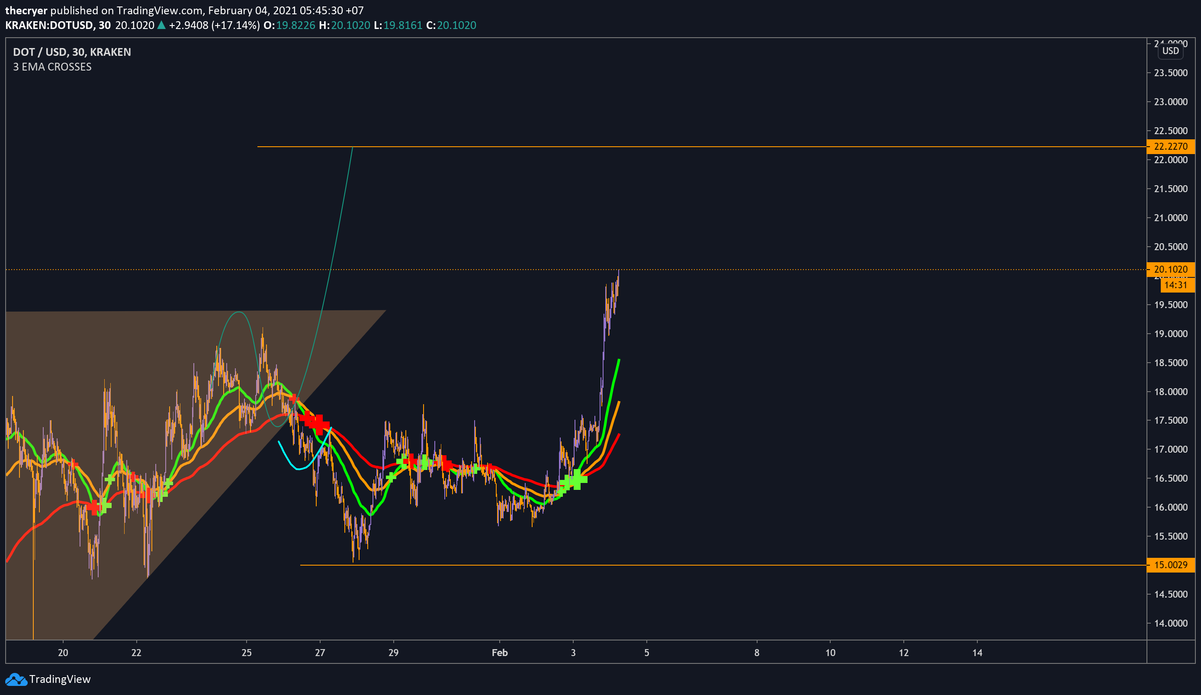Click the 17.0000 price axis label
This screenshot has height=695, width=1201.
pos(1170,450)
